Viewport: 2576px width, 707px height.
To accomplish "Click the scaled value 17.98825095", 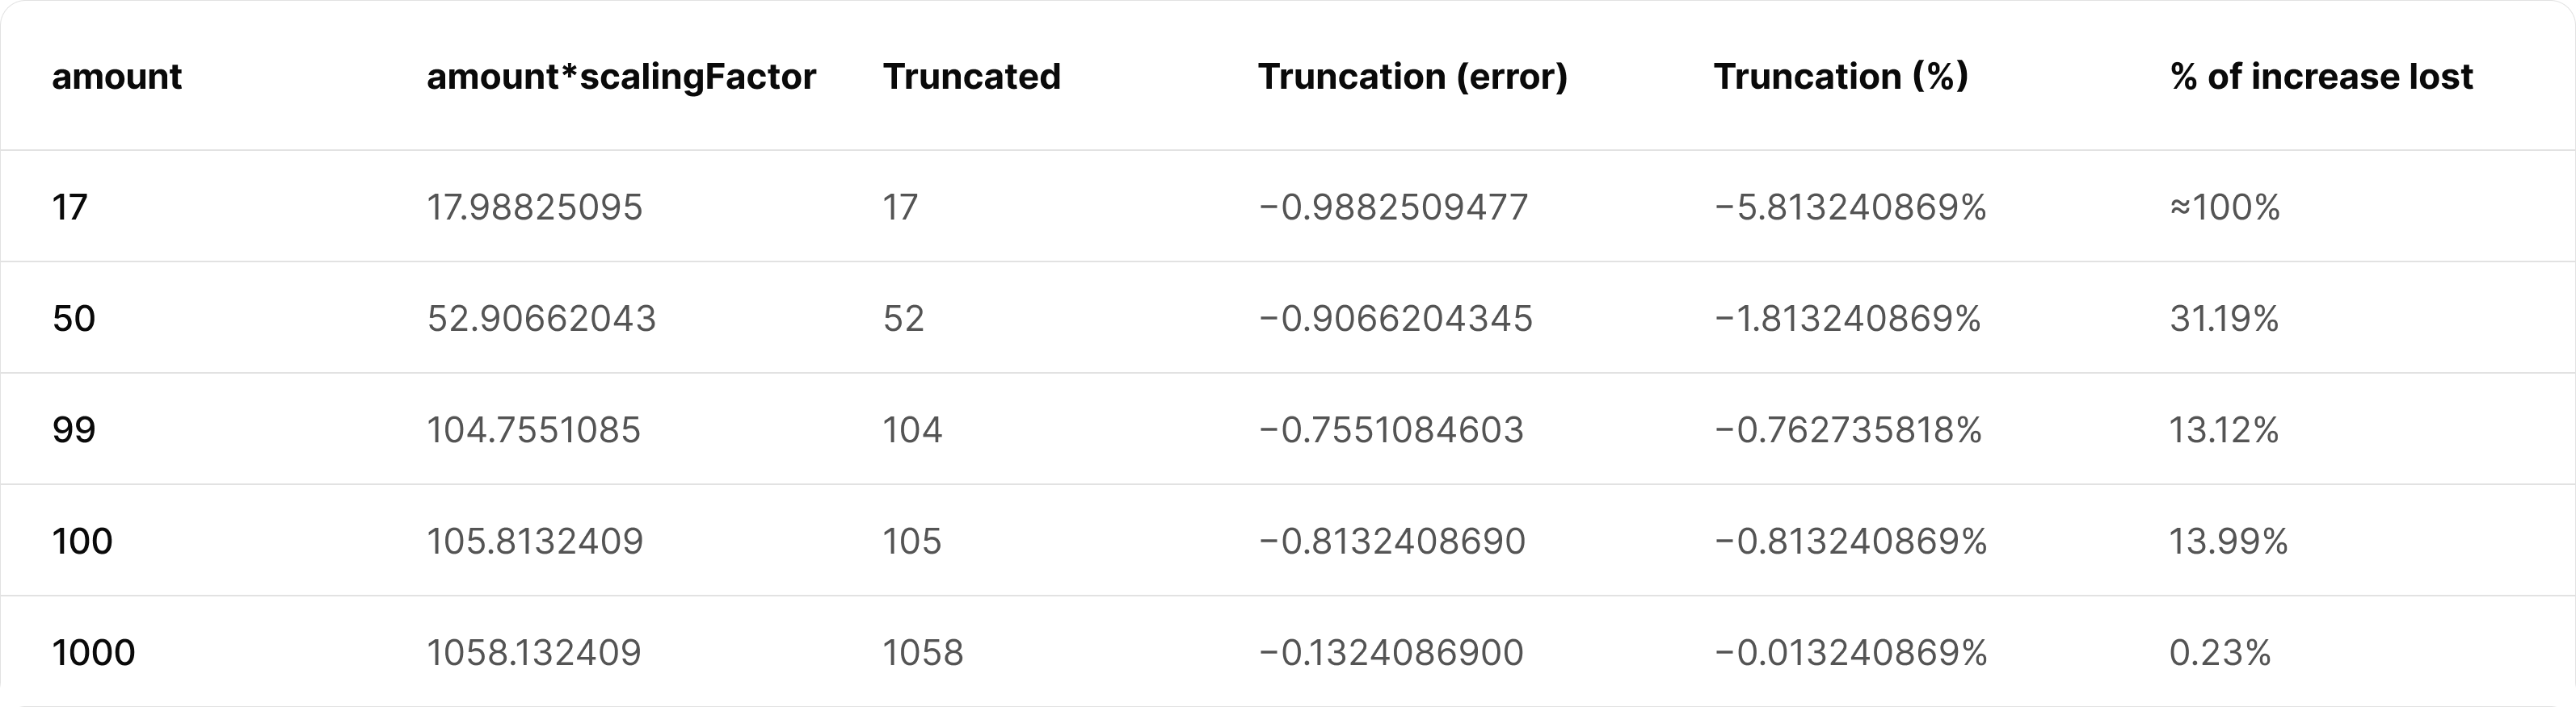I will coord(534,207).
